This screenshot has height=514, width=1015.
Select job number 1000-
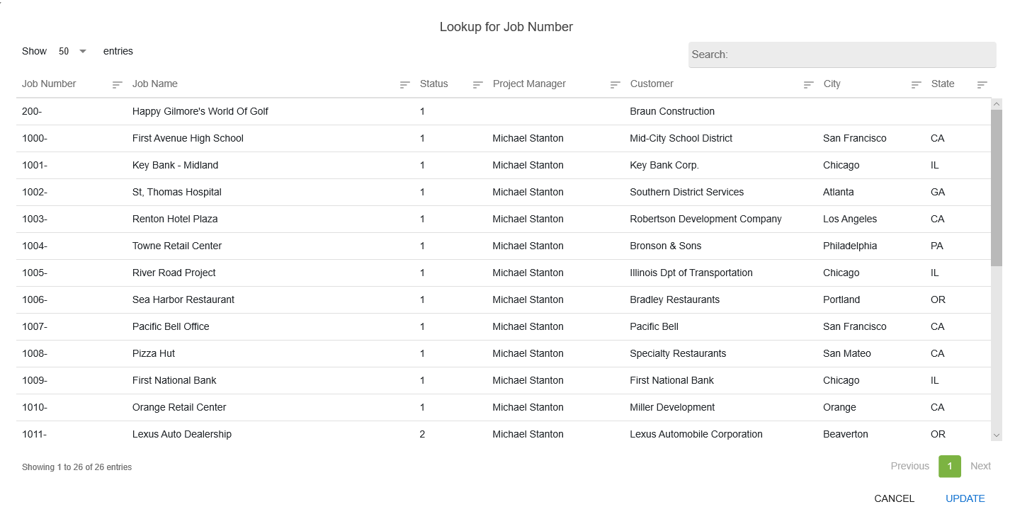point(35,138)
